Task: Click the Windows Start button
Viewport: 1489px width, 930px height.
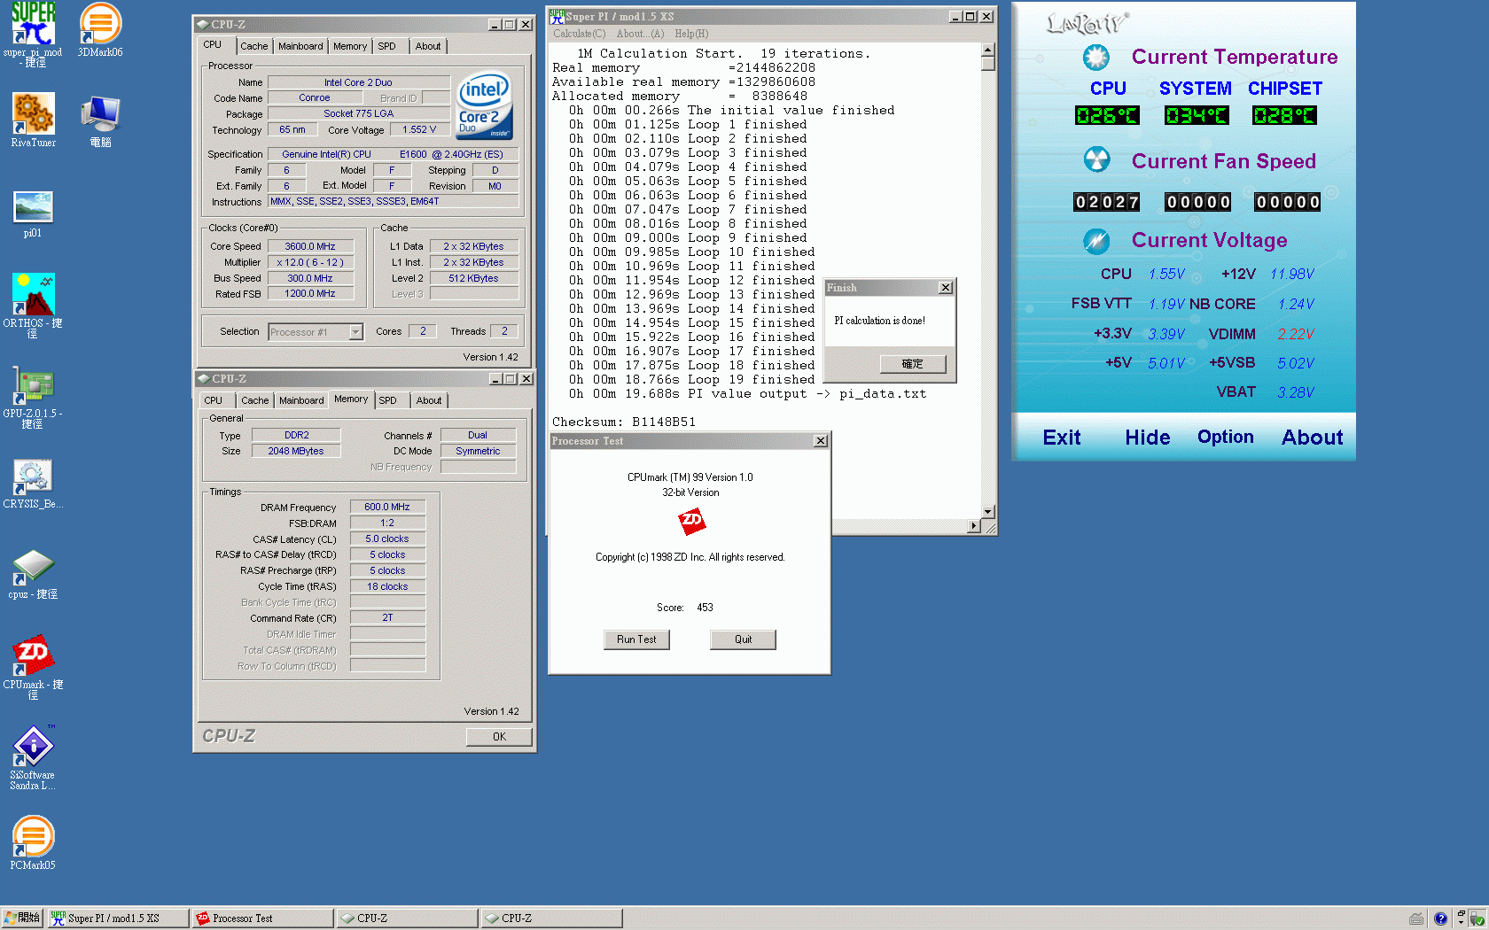Action: coord(22,918)
